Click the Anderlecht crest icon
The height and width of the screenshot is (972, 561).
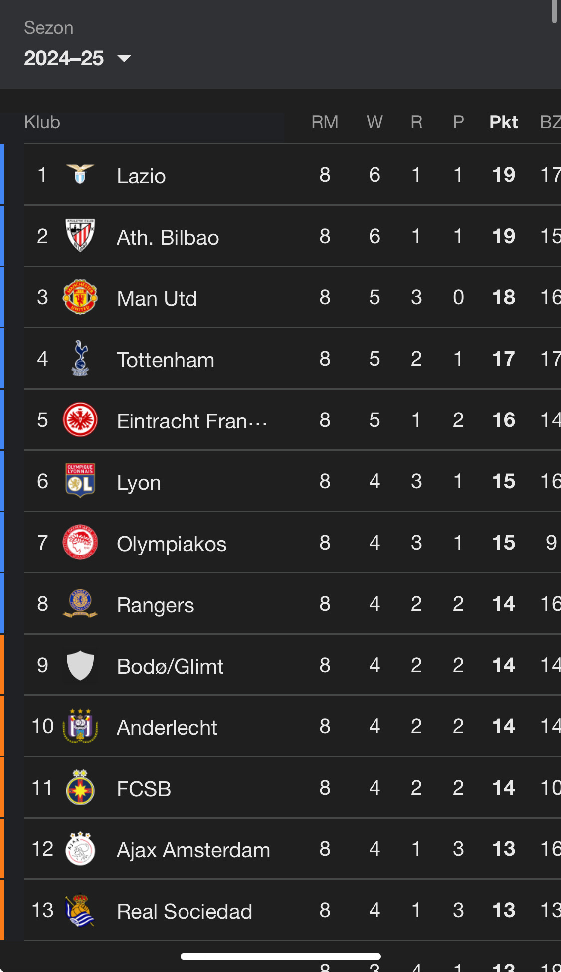[x=80, y=726]
